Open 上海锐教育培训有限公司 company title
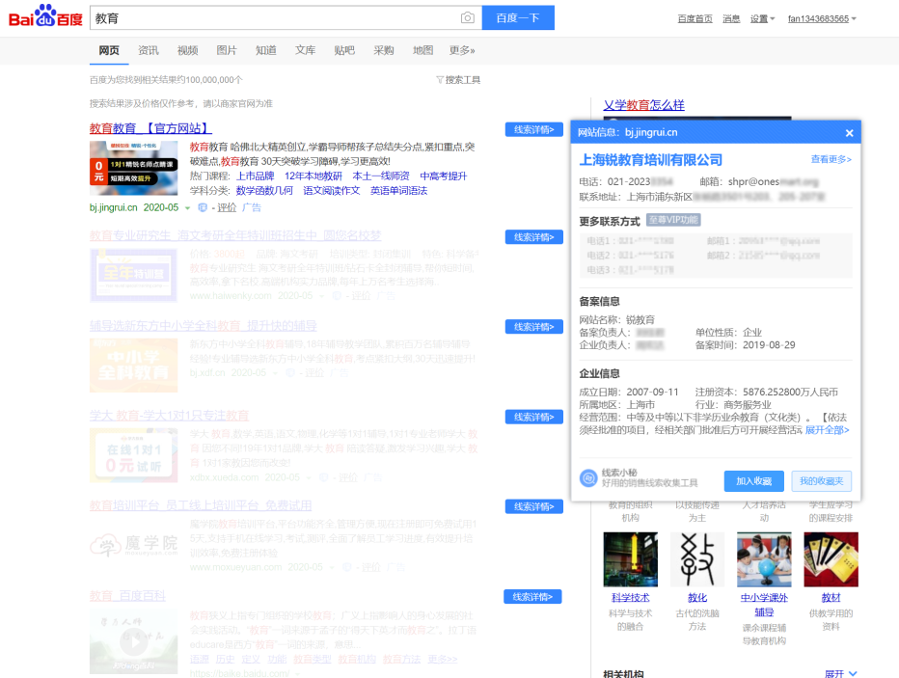This screenshot has height=678, width=899. click(x=651, y=160)
